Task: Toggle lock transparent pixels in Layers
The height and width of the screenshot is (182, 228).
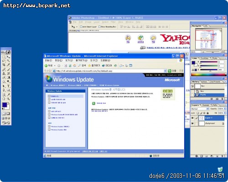Action: pos(198,113)
